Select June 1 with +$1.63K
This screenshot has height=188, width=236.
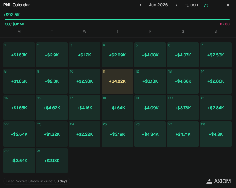19,55
